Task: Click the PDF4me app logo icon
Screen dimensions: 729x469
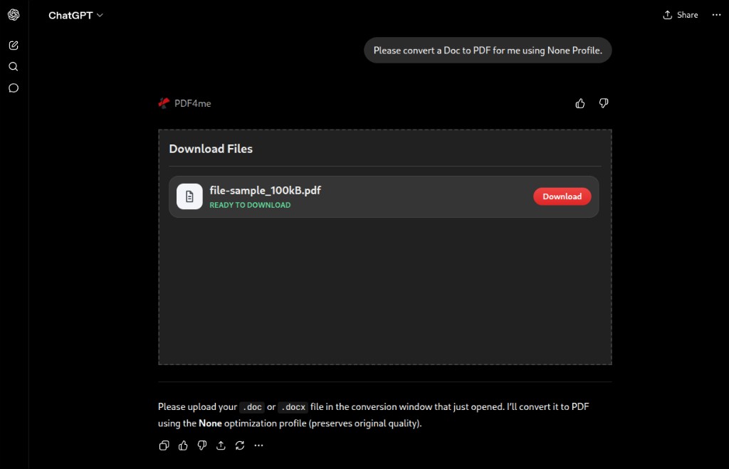Action: 164,103
